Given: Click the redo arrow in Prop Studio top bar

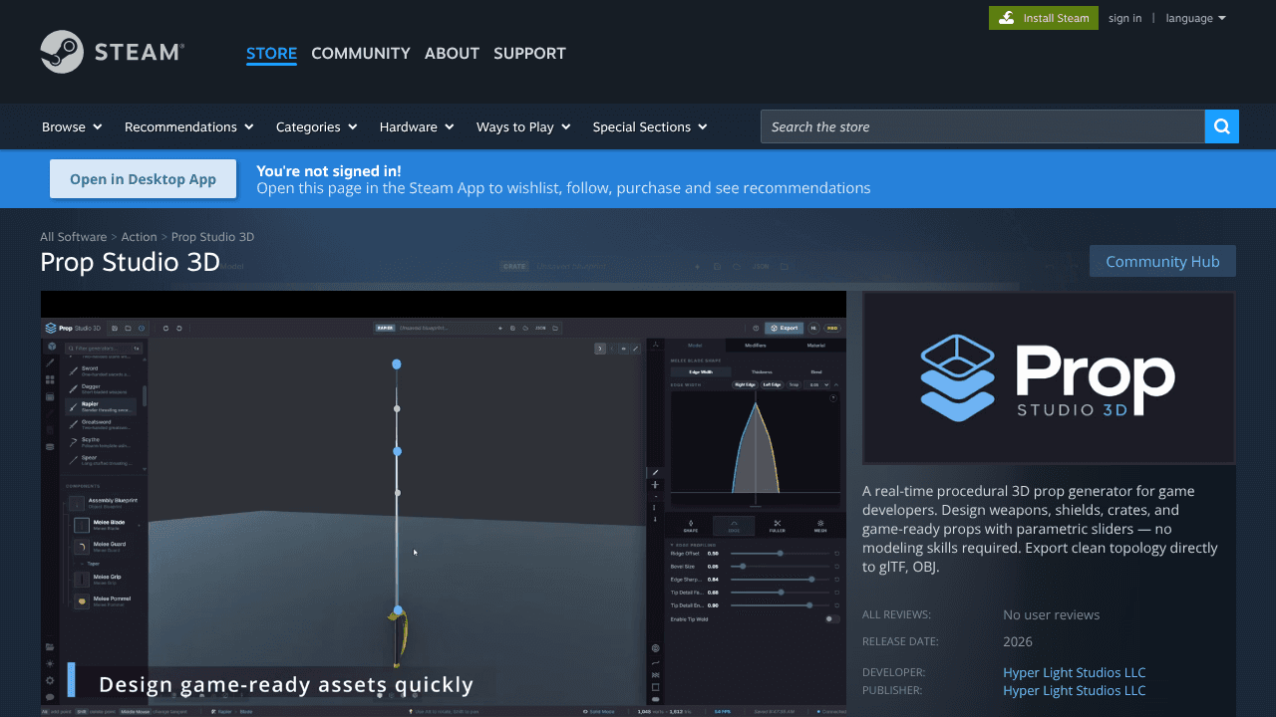Looking at the screenshot, I should [179, 328].
